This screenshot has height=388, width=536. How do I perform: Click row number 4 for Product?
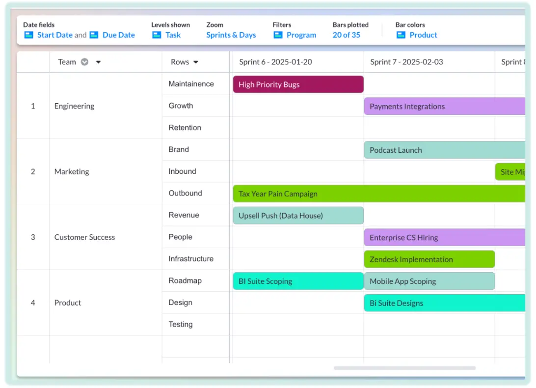(33, 303)
